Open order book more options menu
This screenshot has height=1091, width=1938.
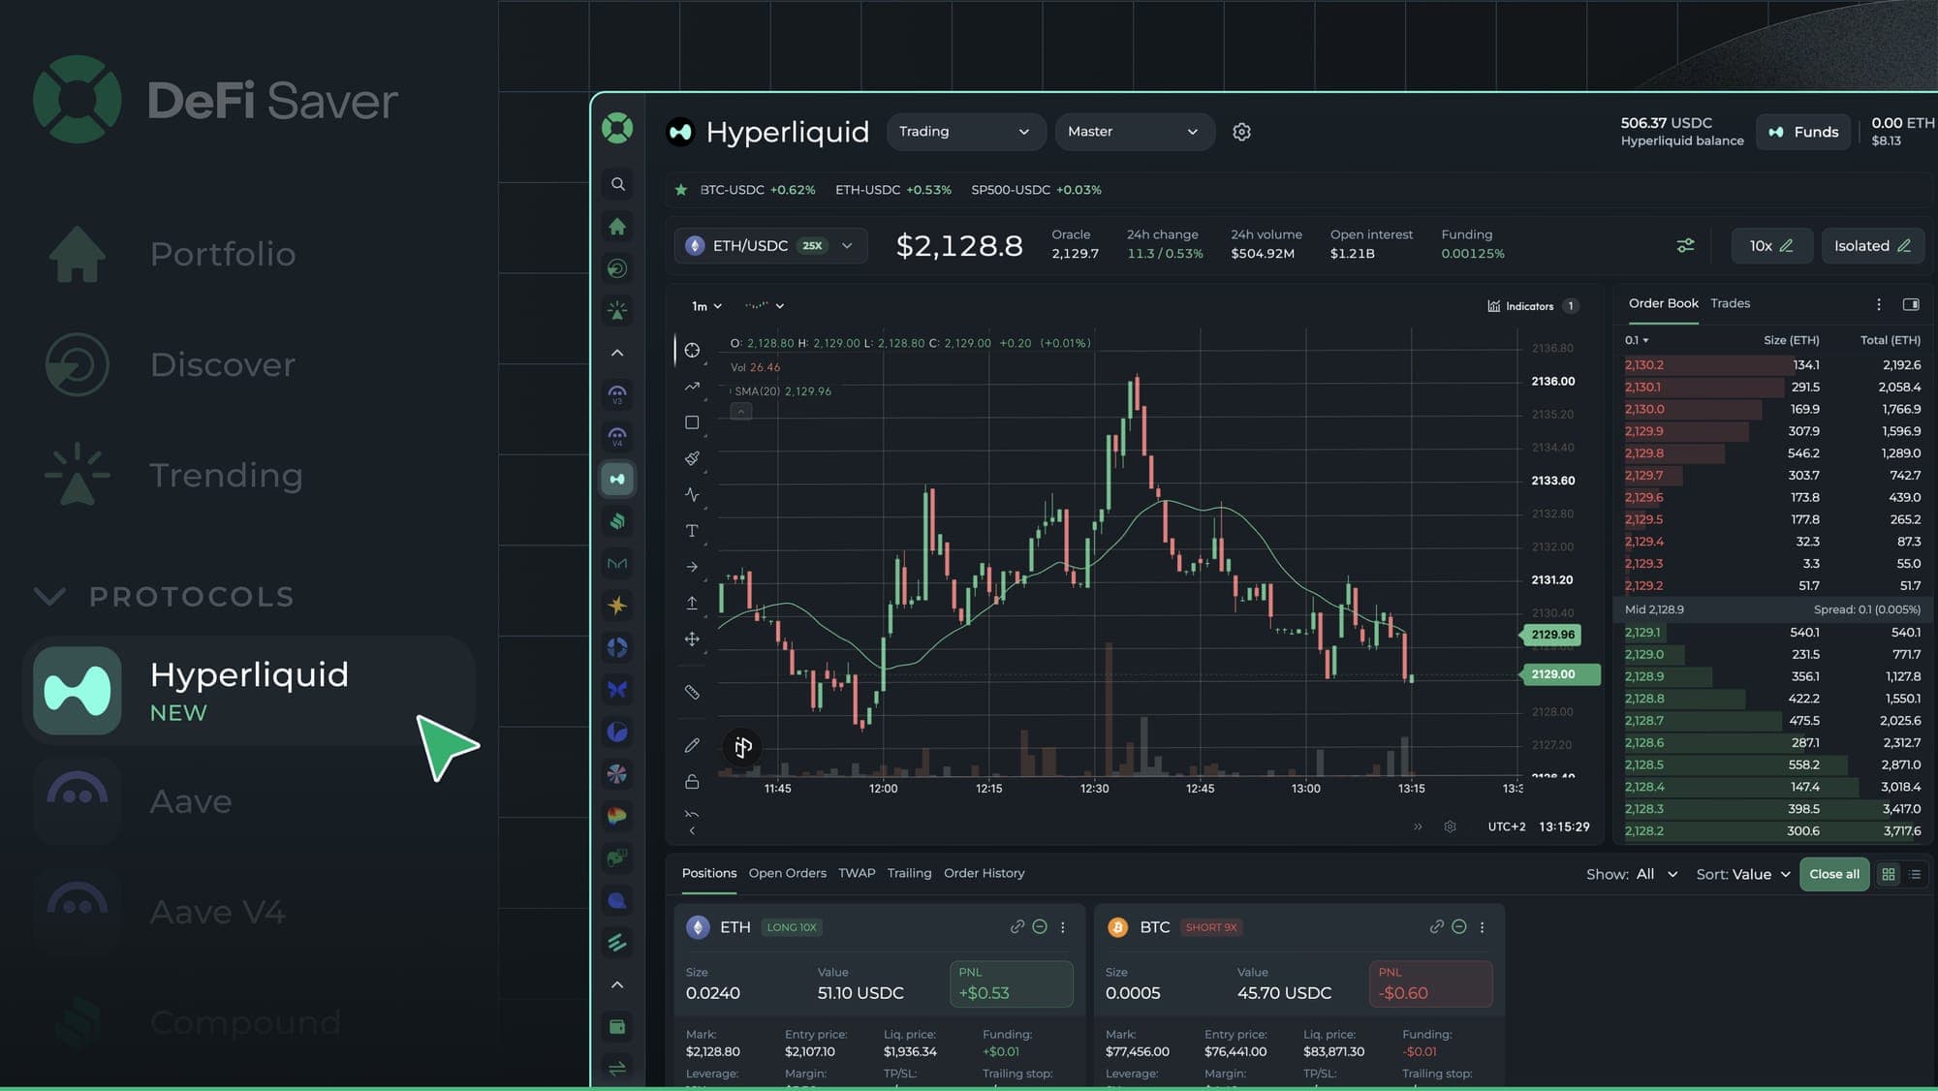click(1879, 304)
